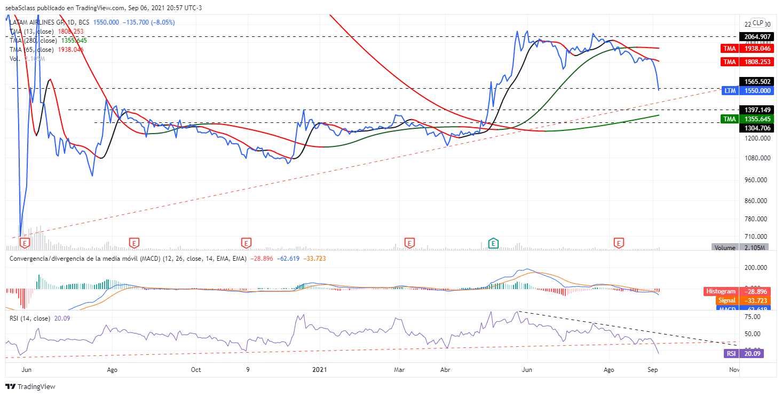
Task: Click the 'Abr' label on the time axis
Action: 445,370
